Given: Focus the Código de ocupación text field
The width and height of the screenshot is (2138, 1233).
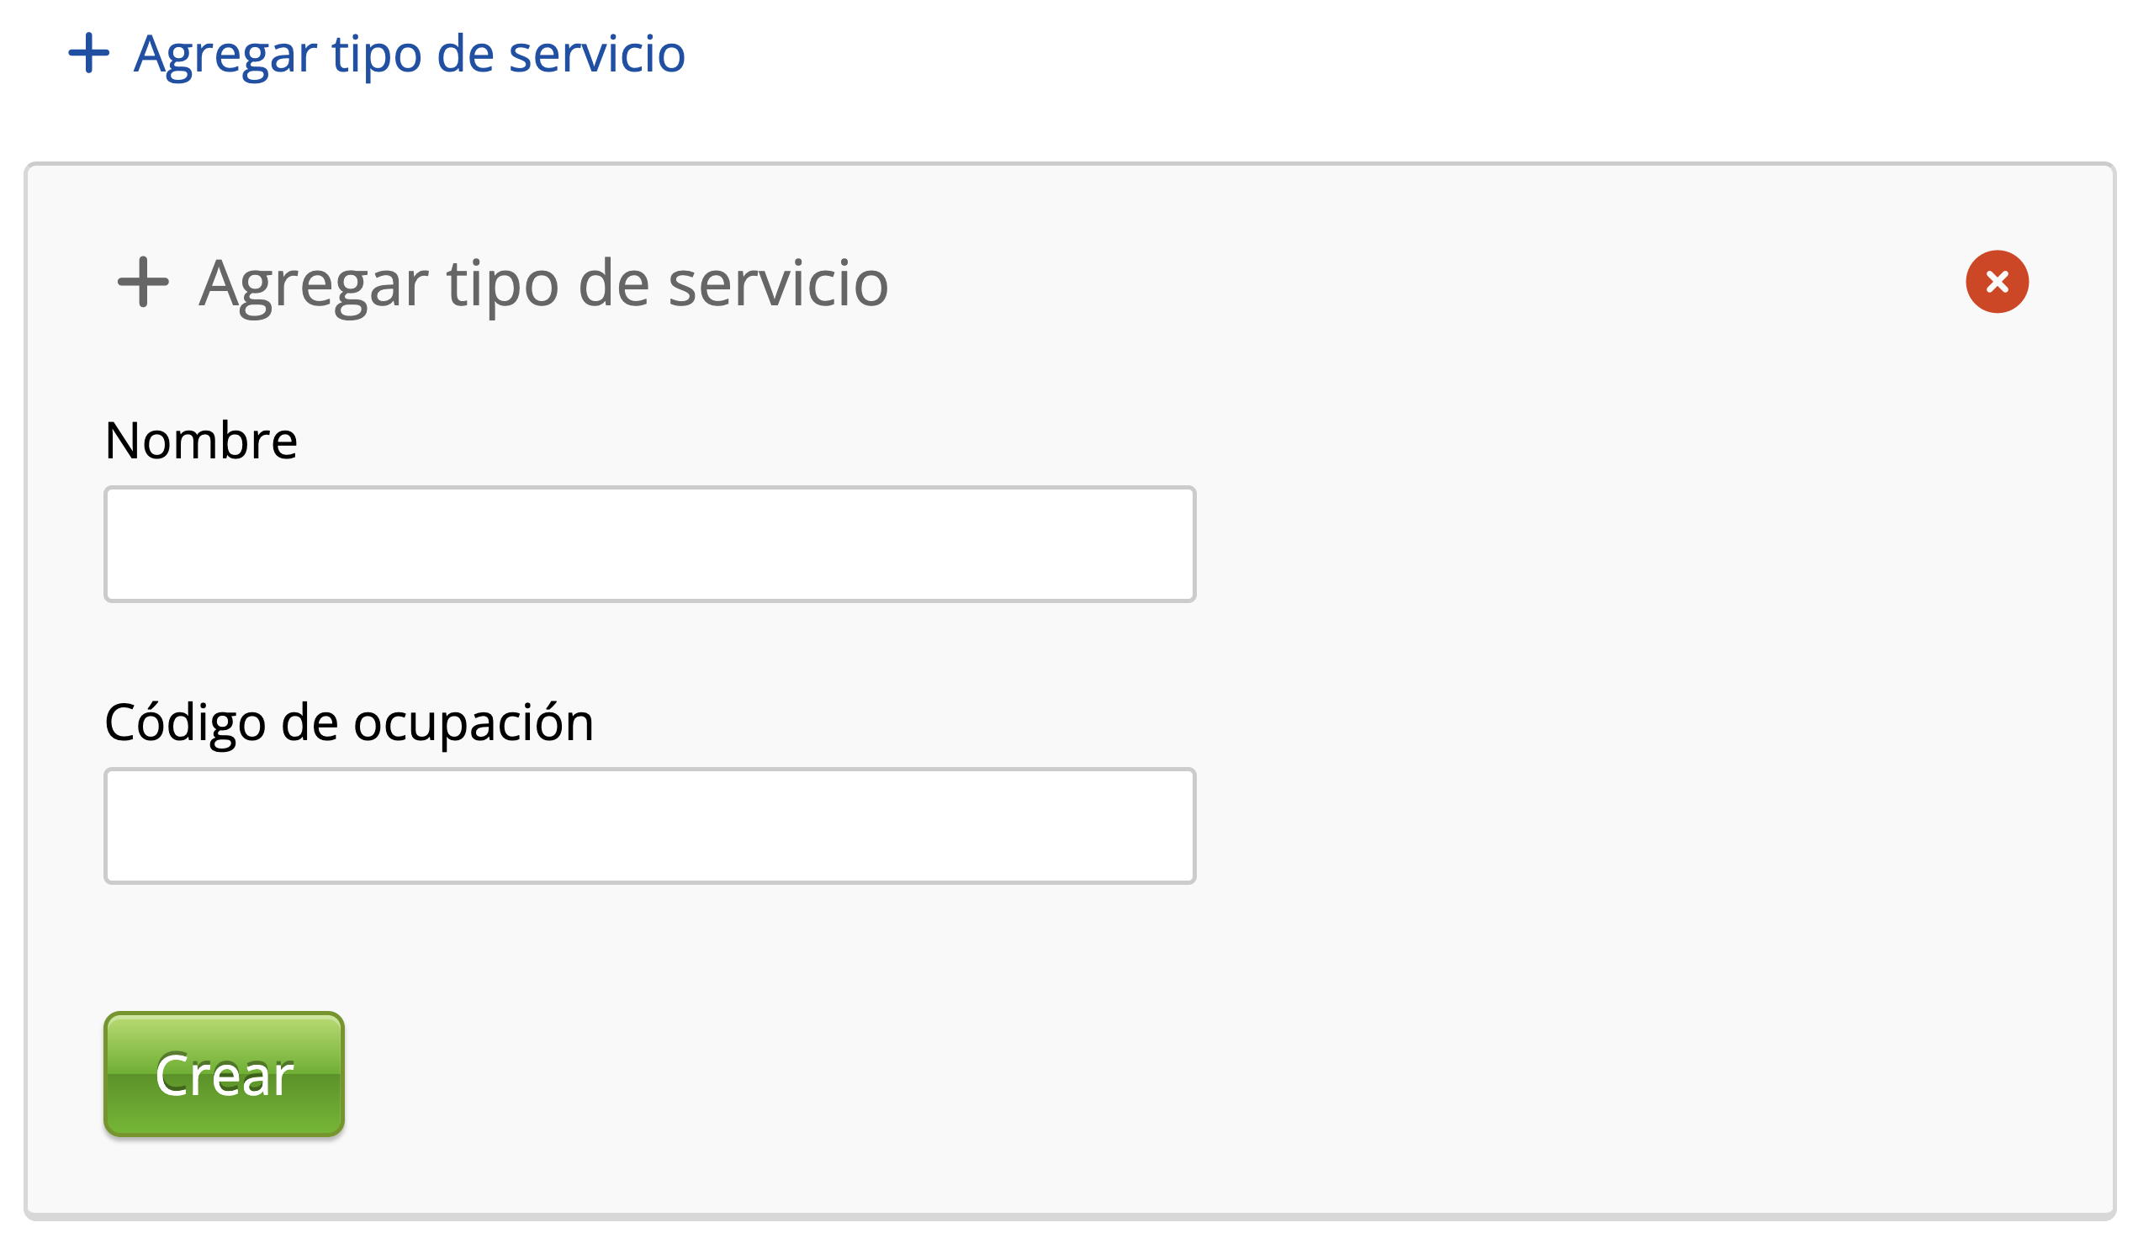Looking at the screenshot, I should pyautogui.click(x=649, y=826).
